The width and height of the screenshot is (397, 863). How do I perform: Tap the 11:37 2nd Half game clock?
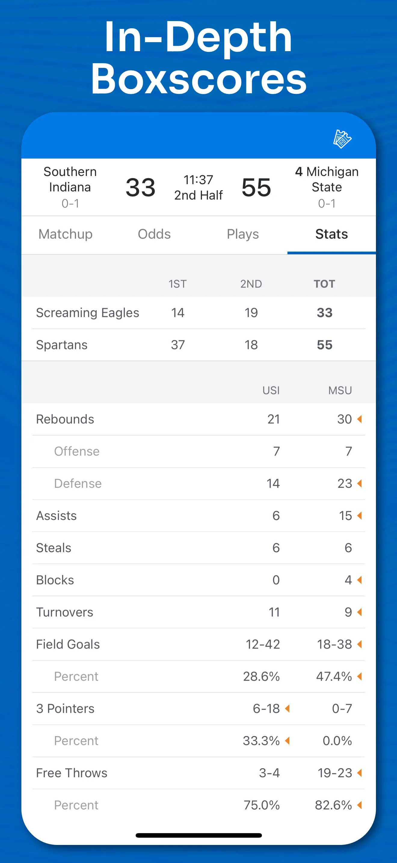[x=198, y=187]
